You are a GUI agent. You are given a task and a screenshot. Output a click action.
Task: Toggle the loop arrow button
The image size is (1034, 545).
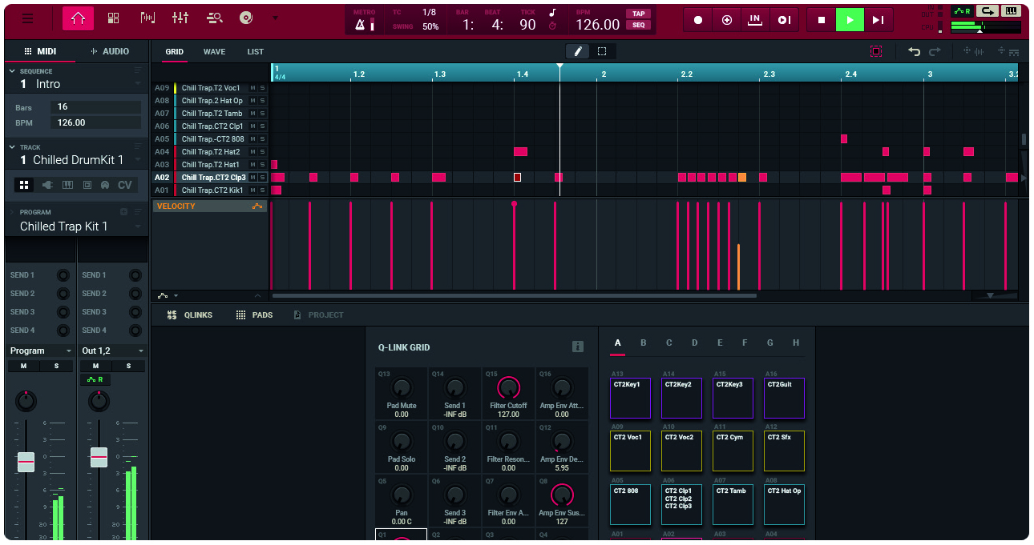click(987, 11)
